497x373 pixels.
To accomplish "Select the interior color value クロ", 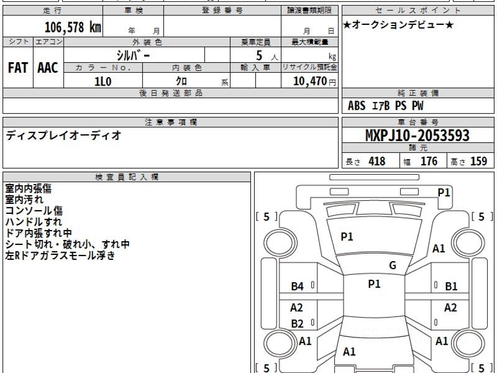I will 181,81.
